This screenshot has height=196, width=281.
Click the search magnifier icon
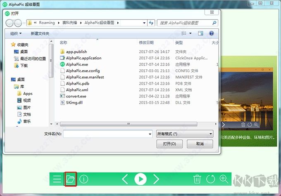[214, 23]
